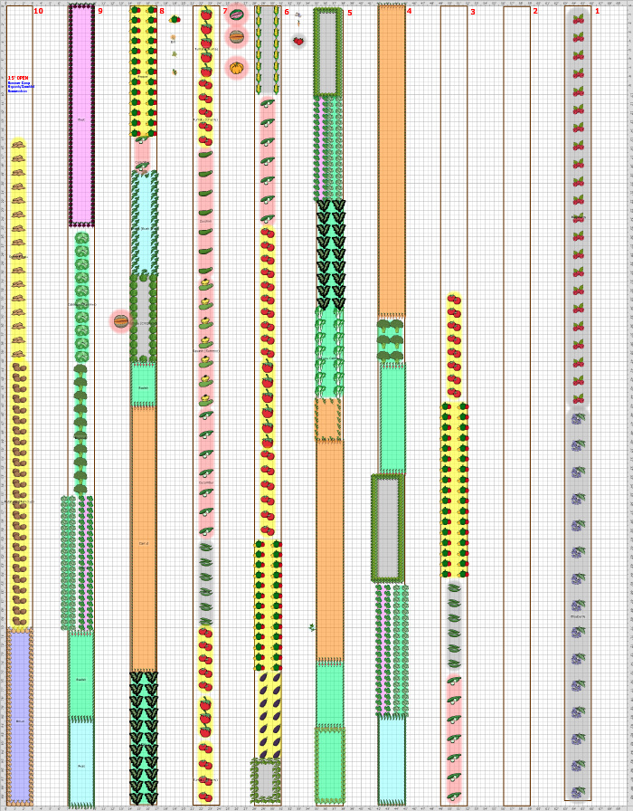Click the long pink planting block in bed 9
The image size is (633, 811).
(81, 116)
